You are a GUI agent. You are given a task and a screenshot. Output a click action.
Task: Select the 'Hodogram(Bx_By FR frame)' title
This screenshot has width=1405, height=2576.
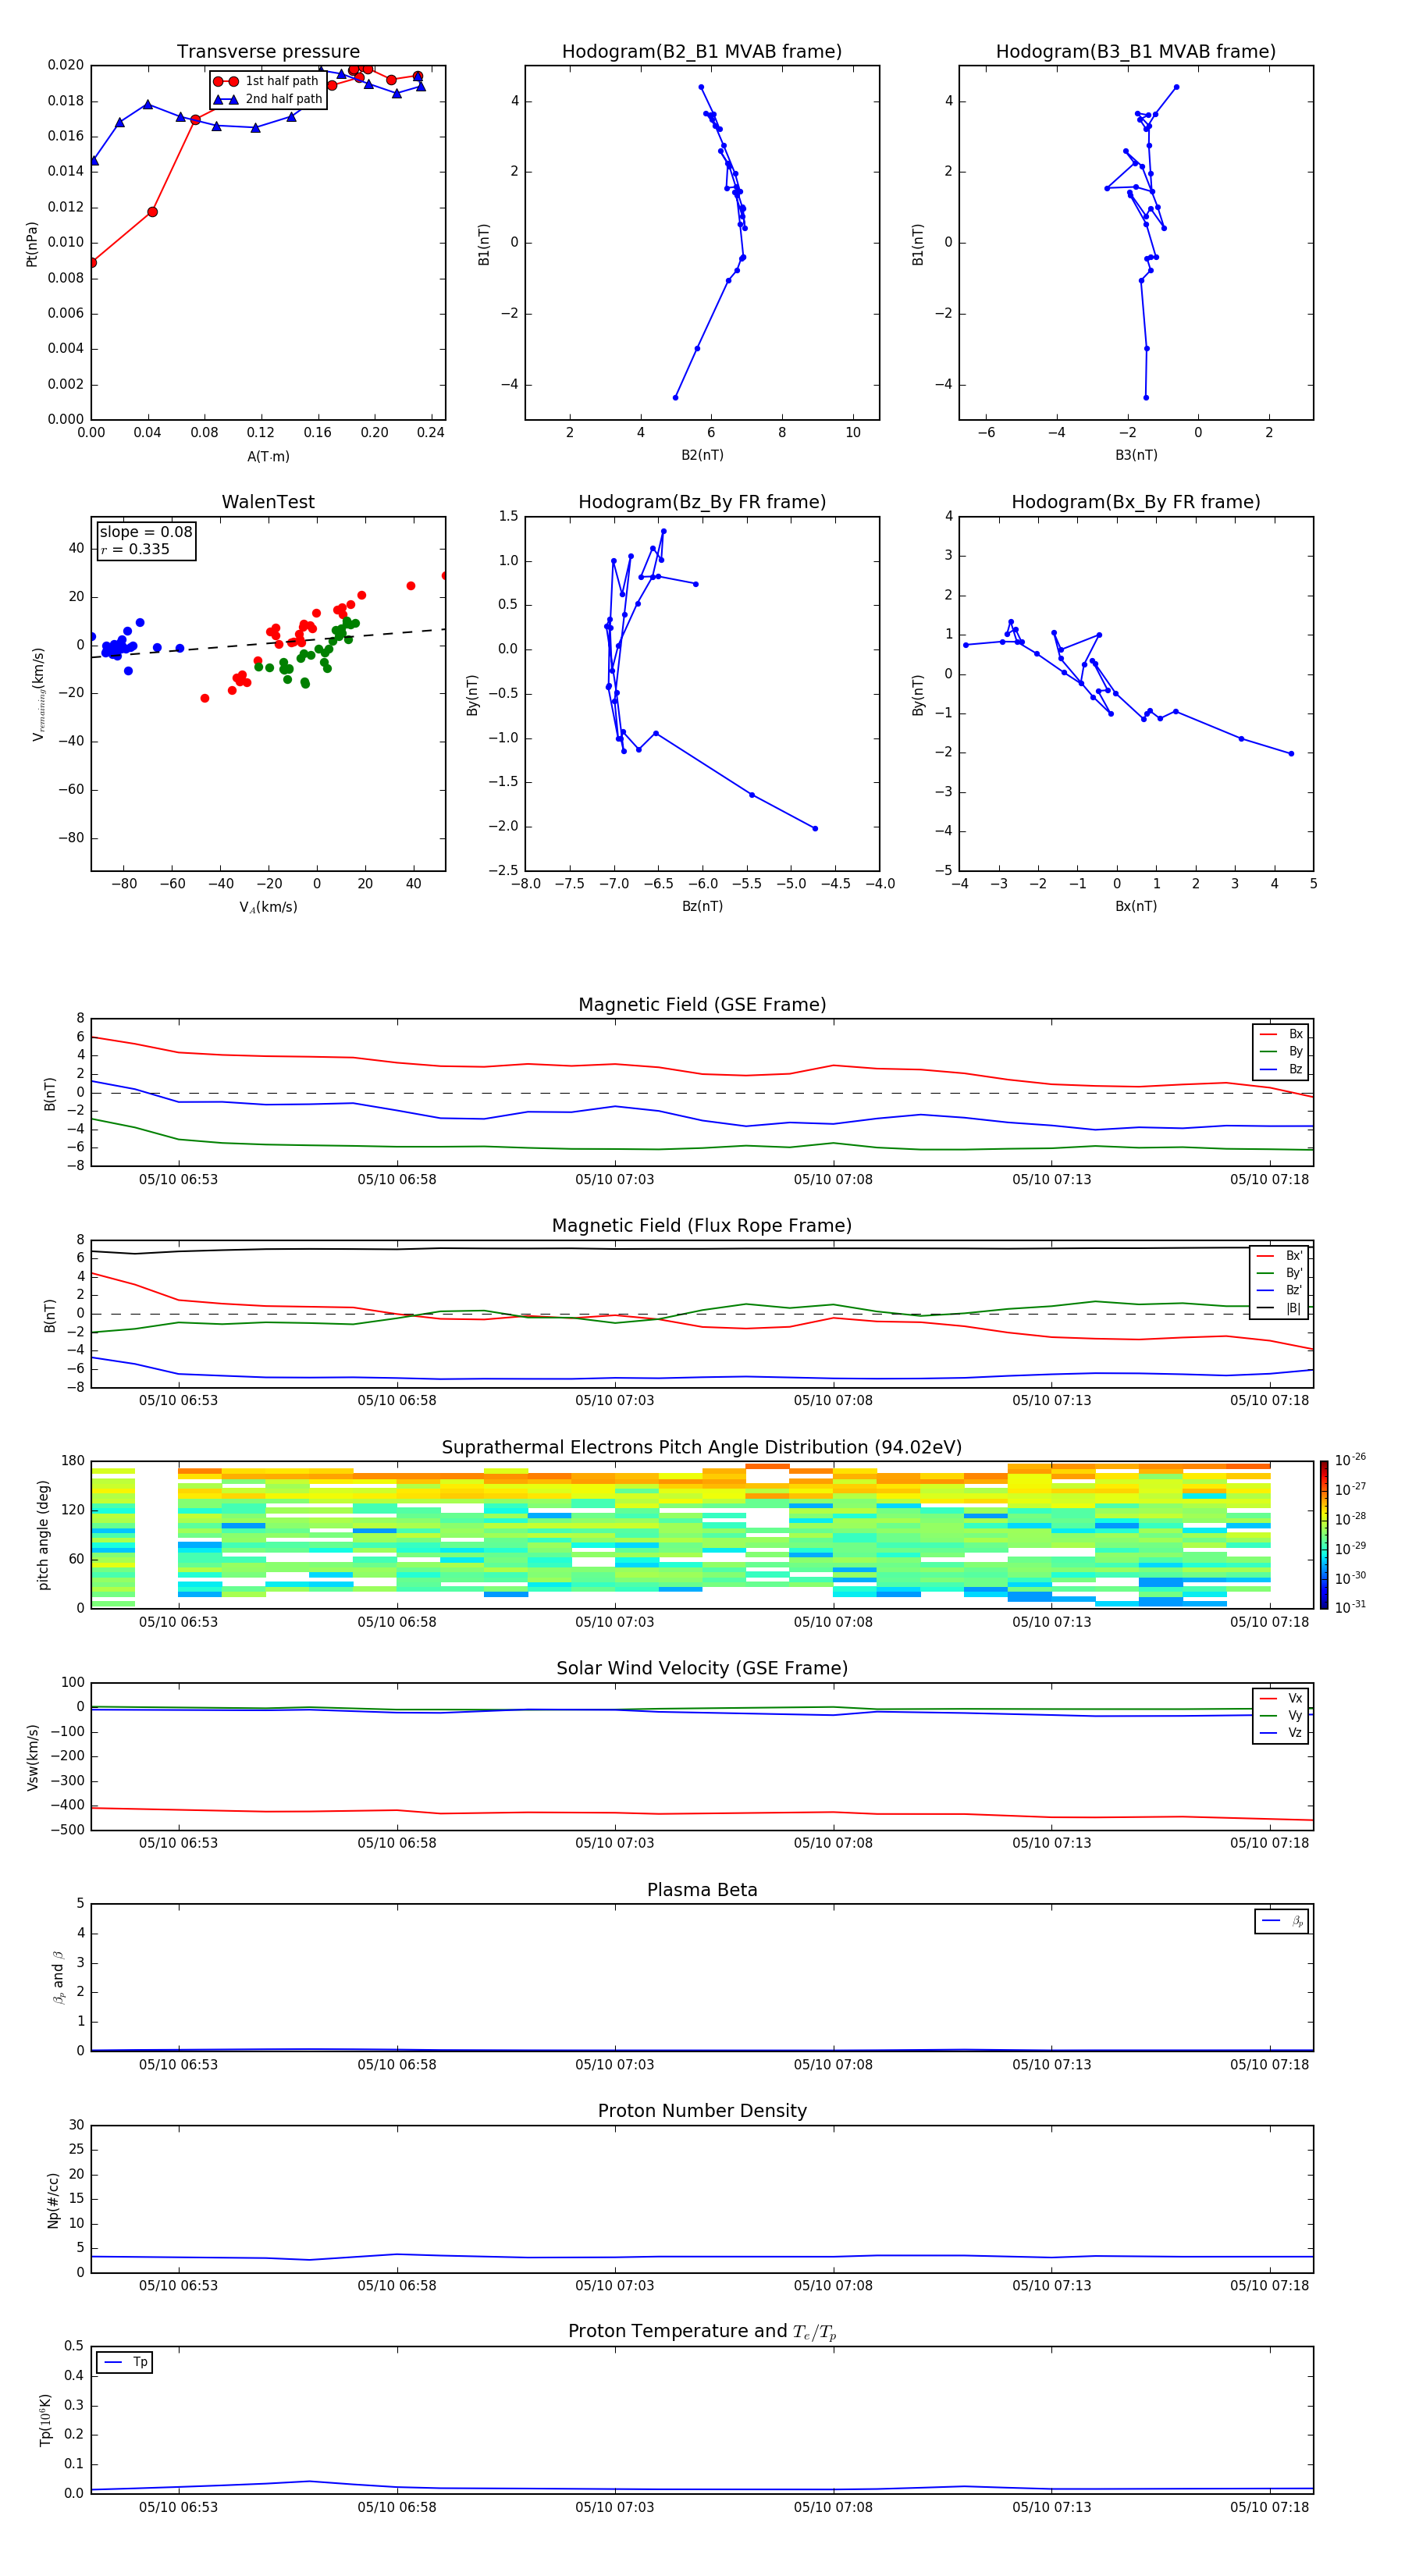click(x=1136, y=502)
